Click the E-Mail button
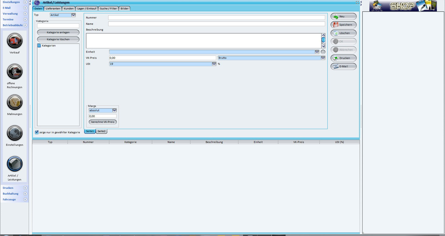The image size is (445, 236). (x=343, y=66)
